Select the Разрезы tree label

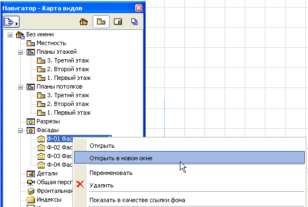(48, 121)
